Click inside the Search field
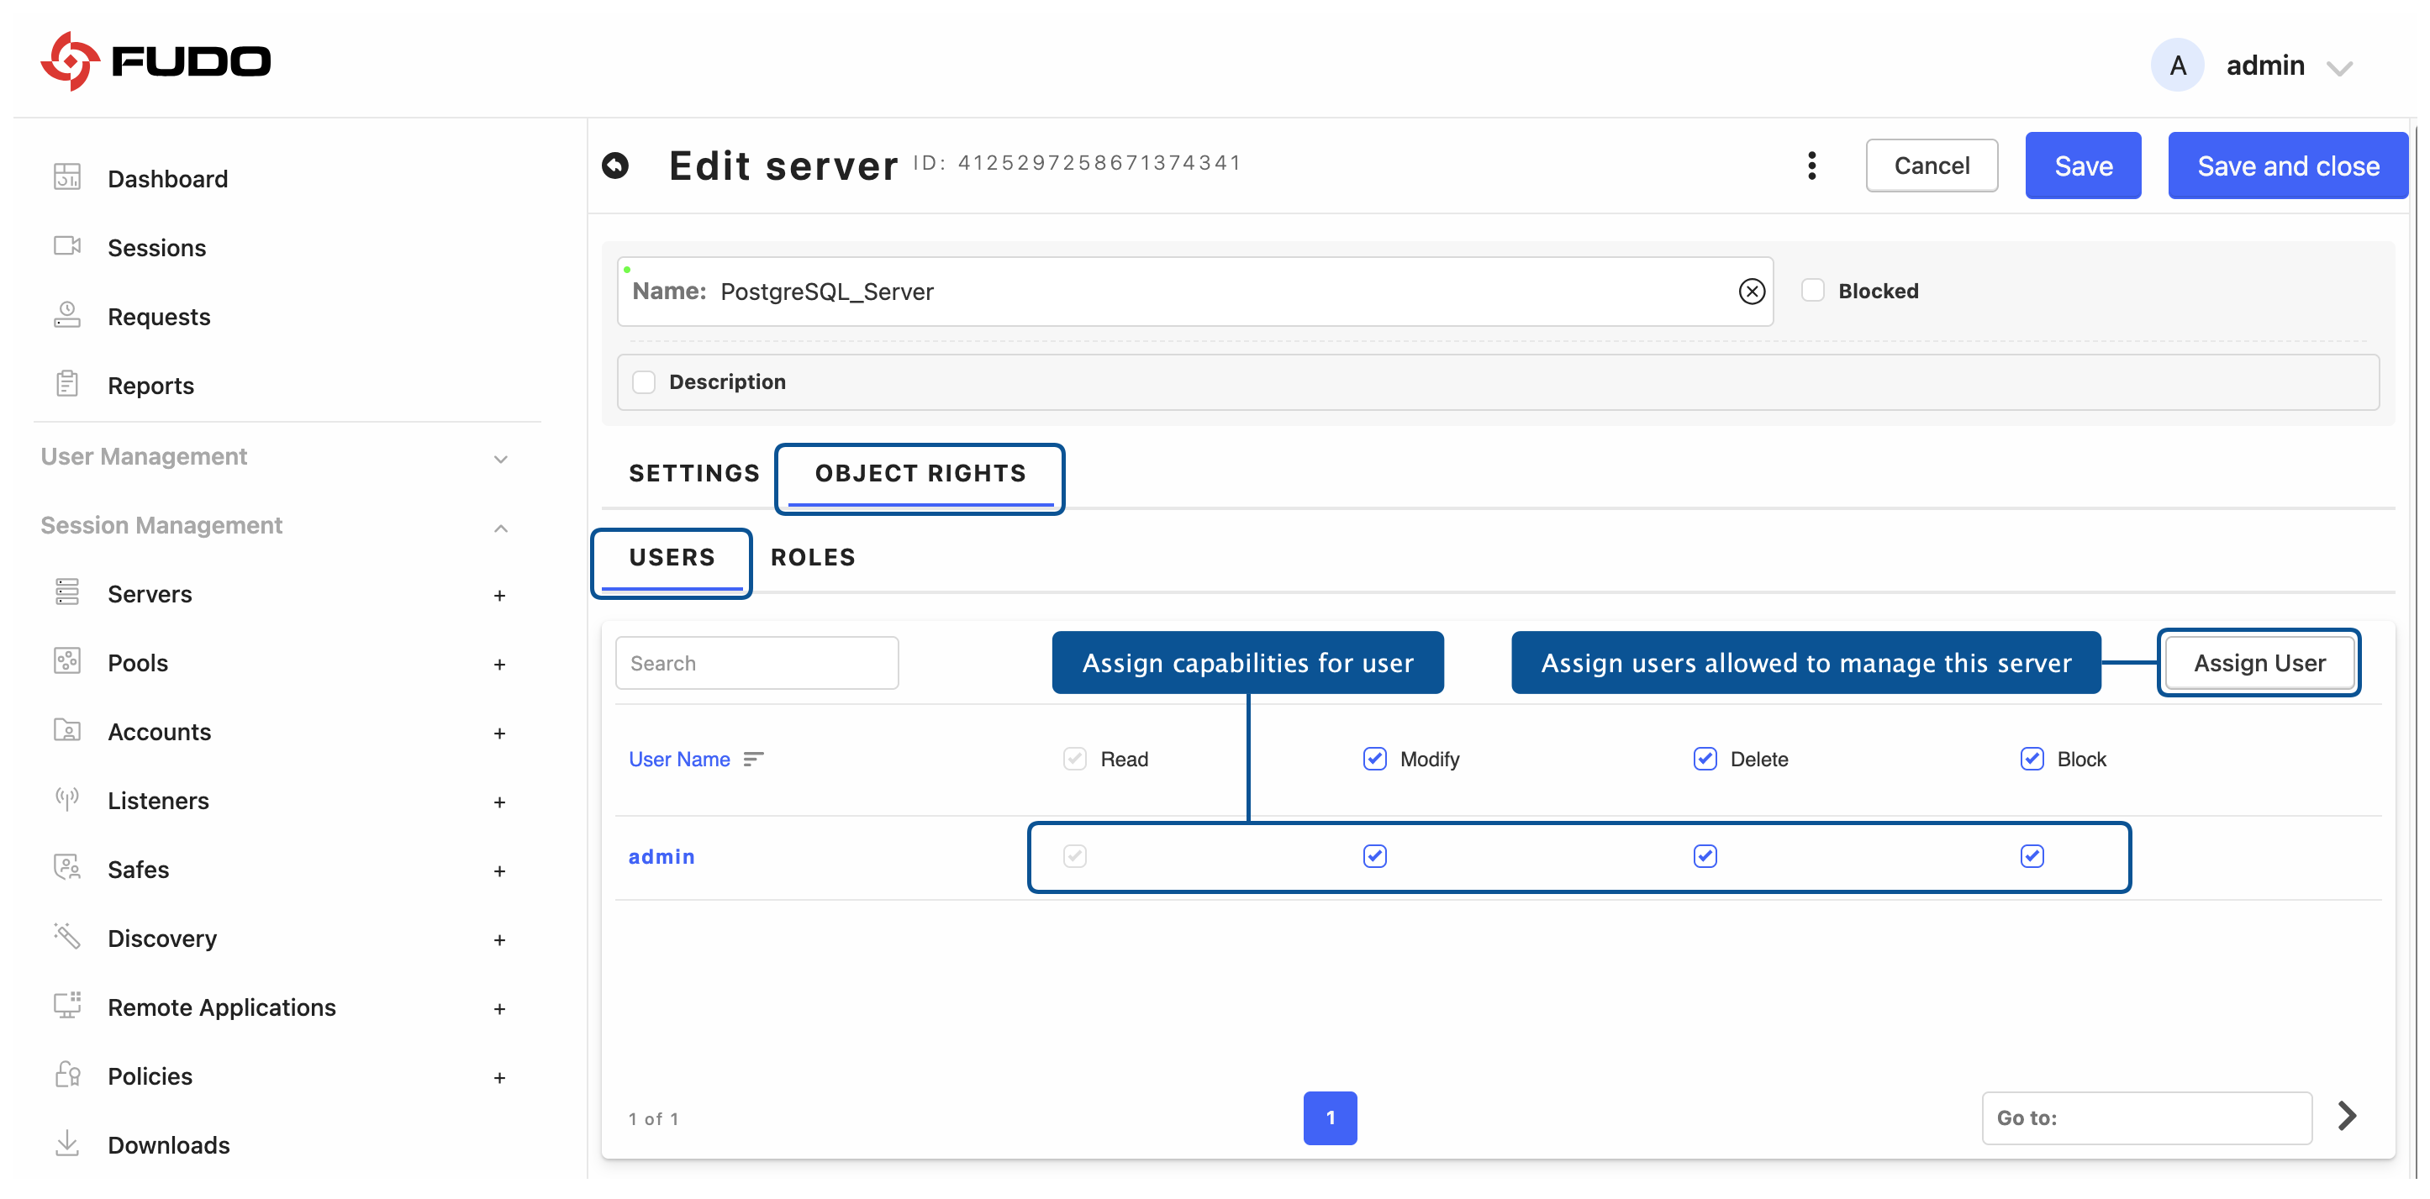Screen dimensions: 2430x1199 756,663
